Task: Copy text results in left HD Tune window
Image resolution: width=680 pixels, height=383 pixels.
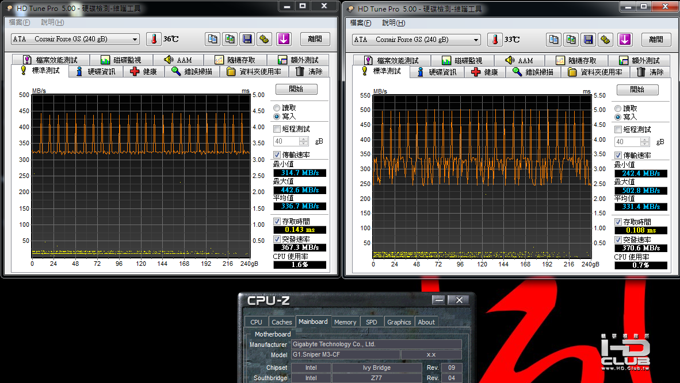Action: click(x=212, y=39)
